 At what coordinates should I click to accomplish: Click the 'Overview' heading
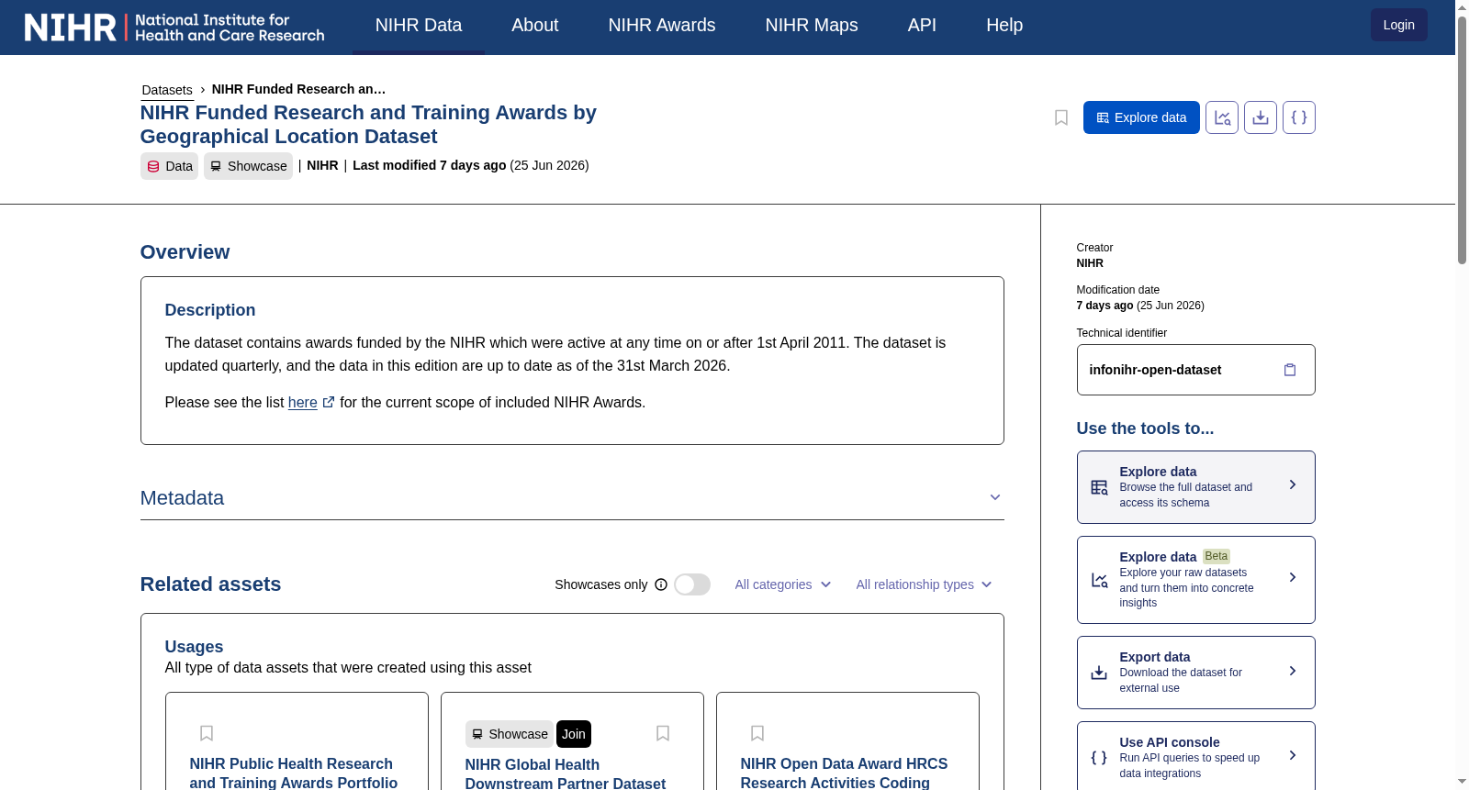185,252
